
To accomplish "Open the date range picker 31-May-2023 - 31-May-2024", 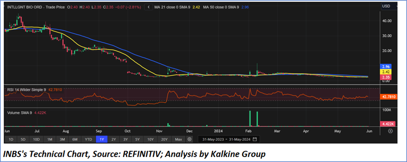I will [x=229, y=139].
